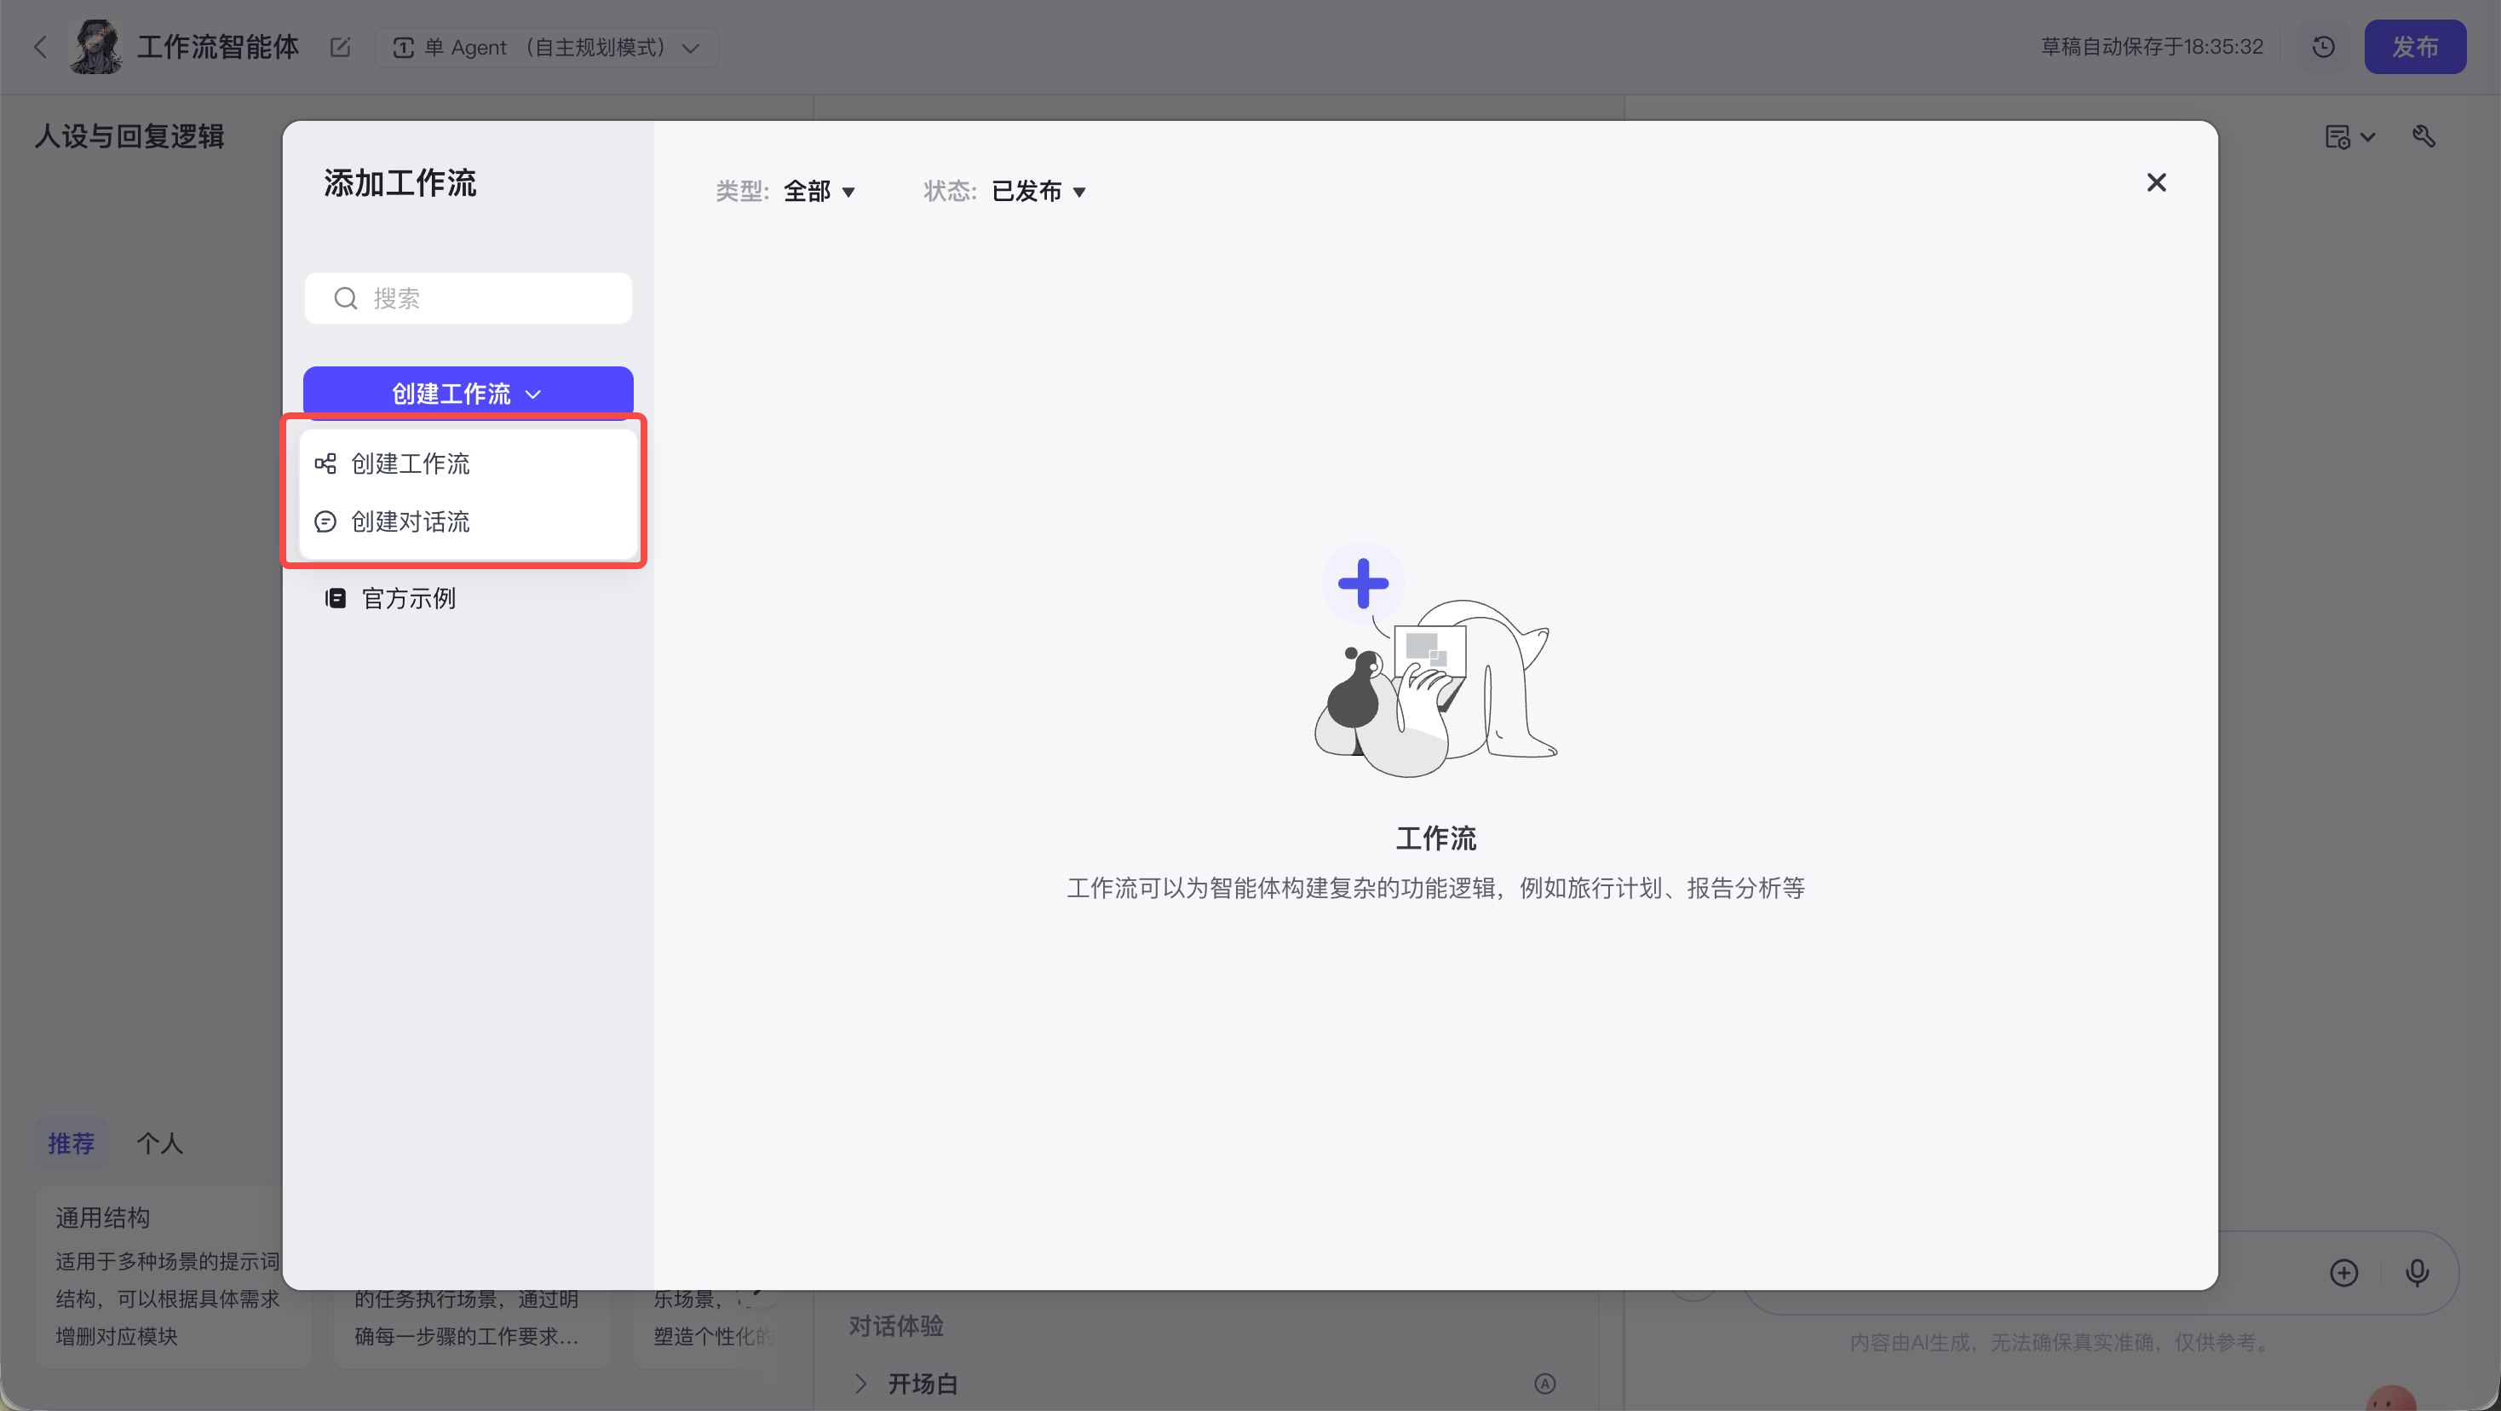
Task: Click the back arrow in the header
Action: [x=40, y=47]
